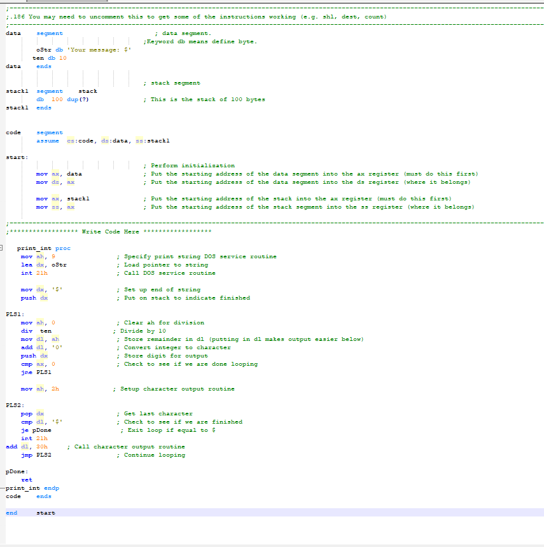Click the 'mov ds, ax' instruction
This screenshot has width=544, height=547.
55,182
